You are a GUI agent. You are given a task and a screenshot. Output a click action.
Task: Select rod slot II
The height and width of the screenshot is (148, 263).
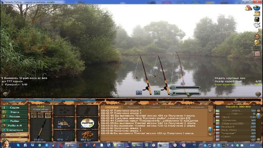point(41,115)
